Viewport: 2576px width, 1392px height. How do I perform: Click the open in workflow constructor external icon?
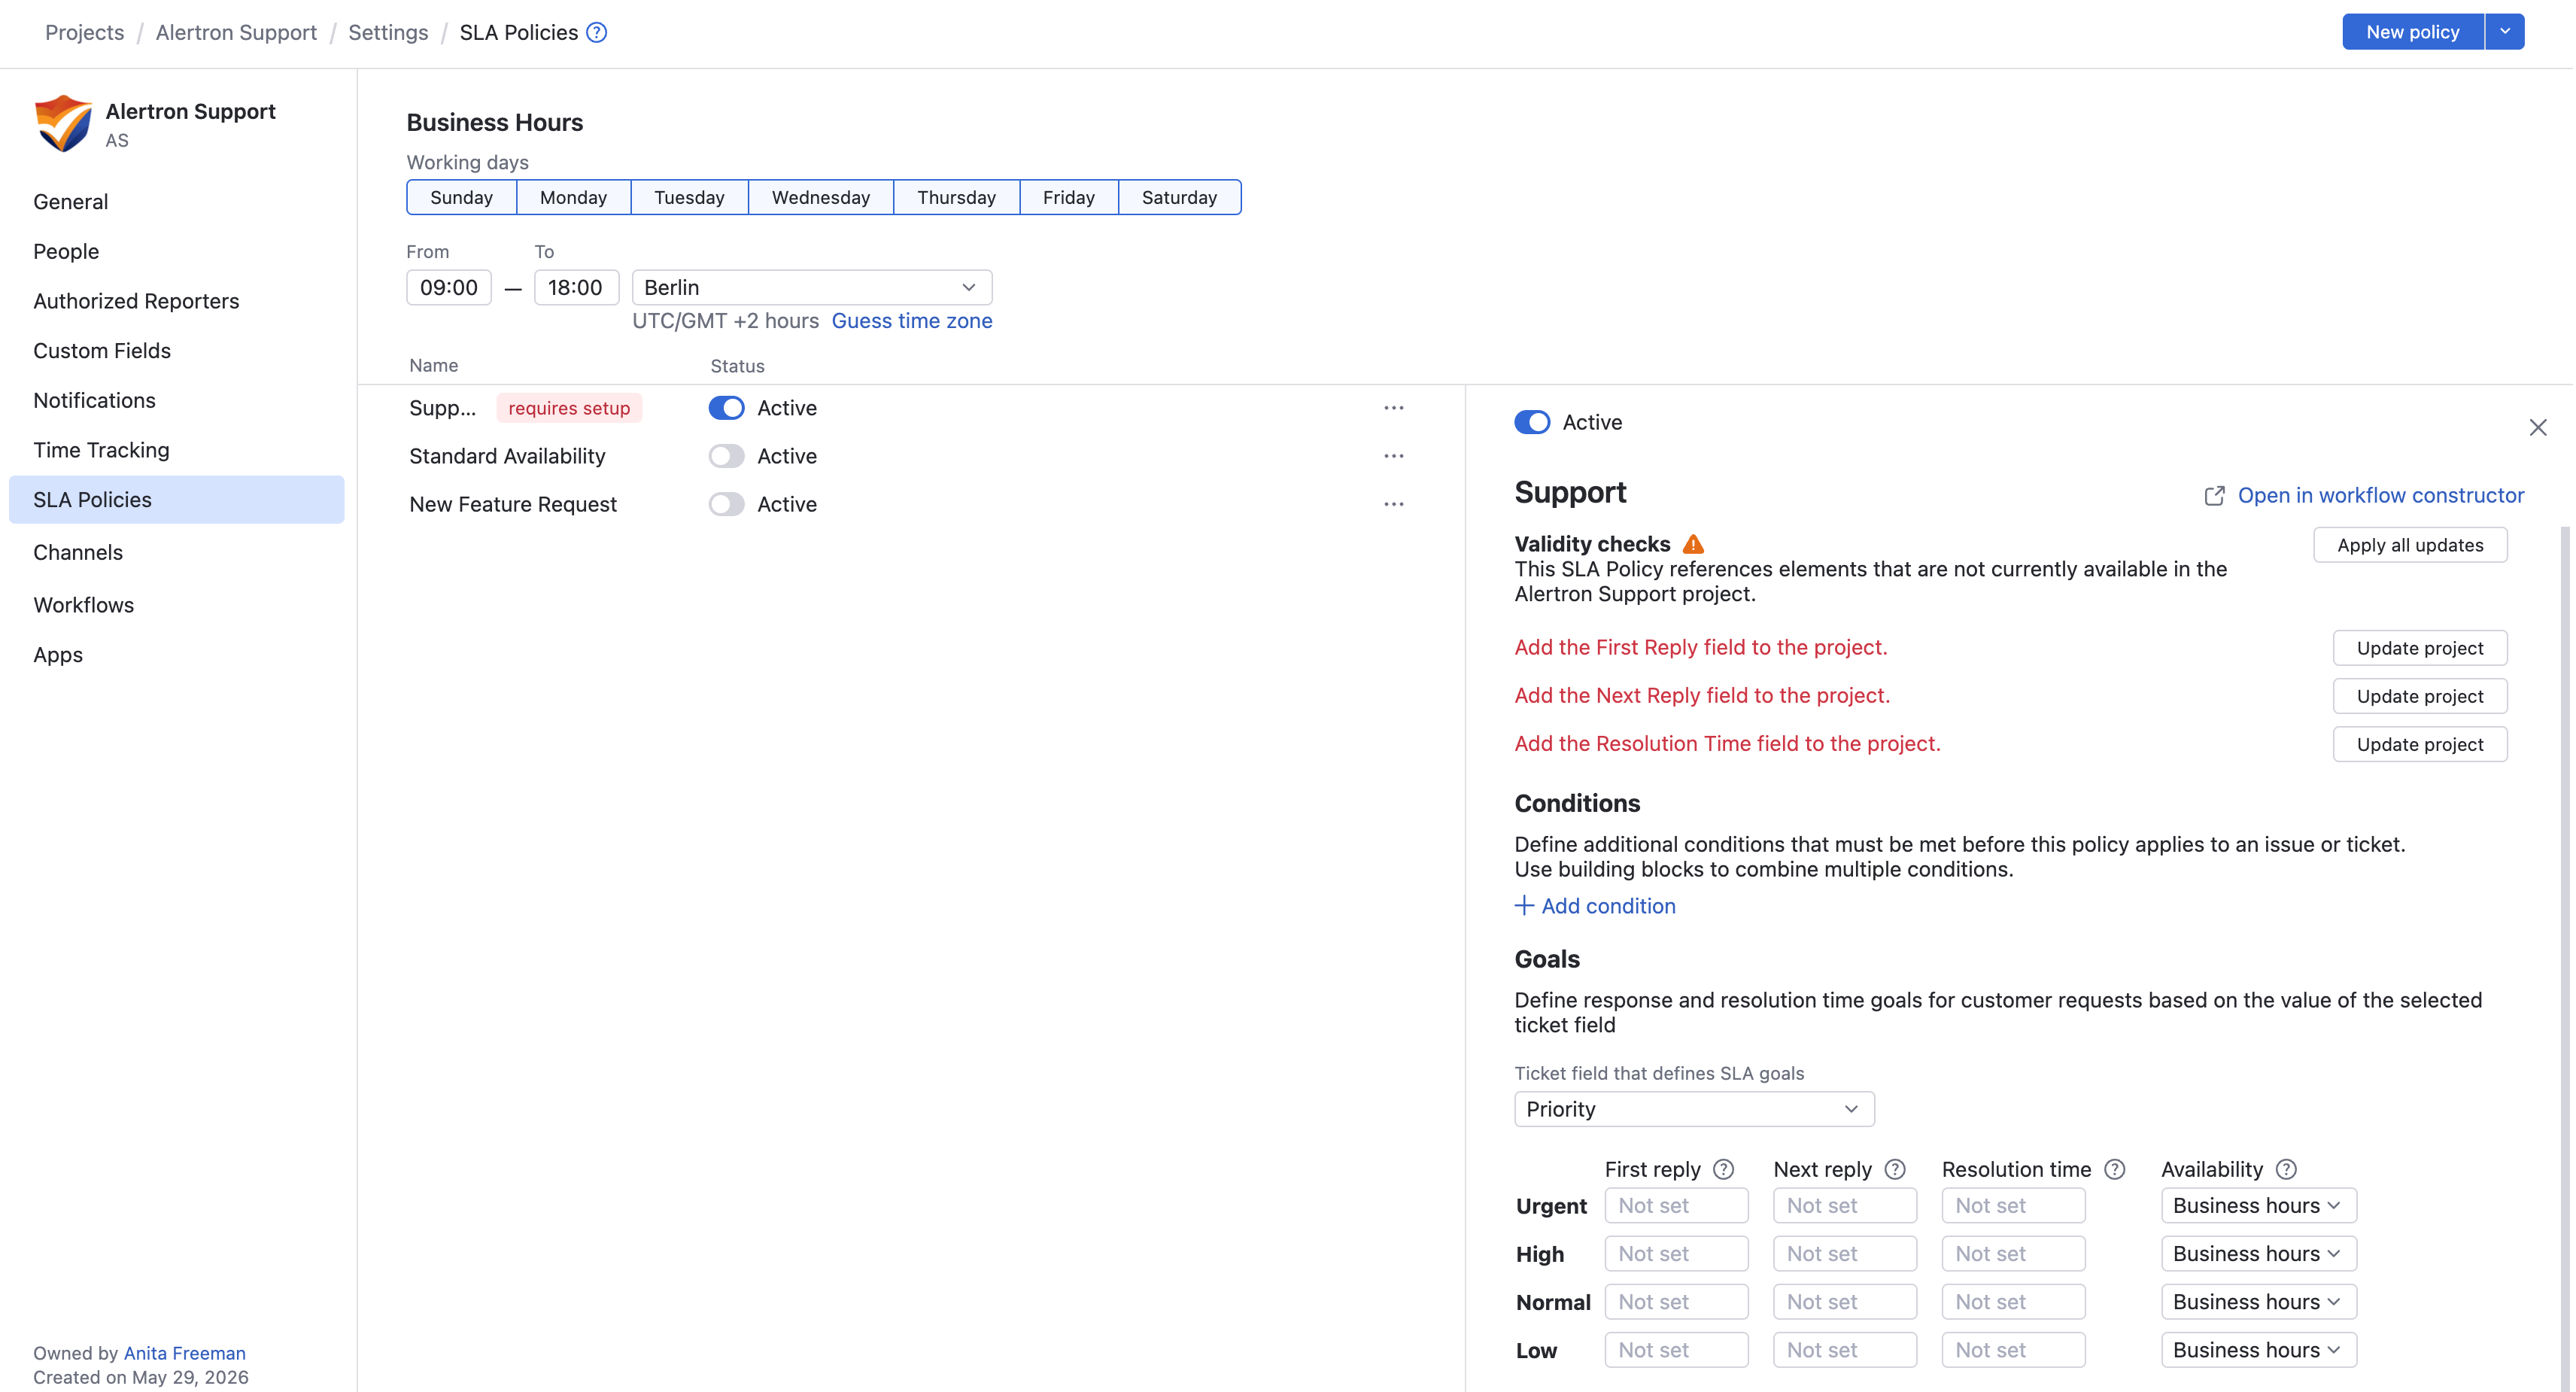coord(2215,496)
